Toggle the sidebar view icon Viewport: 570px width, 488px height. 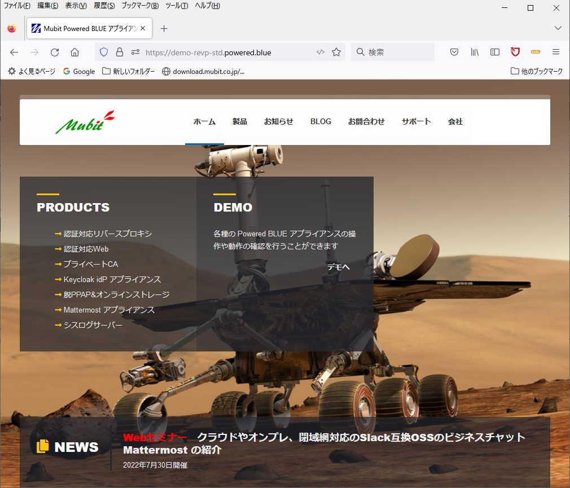pos(495,52)
